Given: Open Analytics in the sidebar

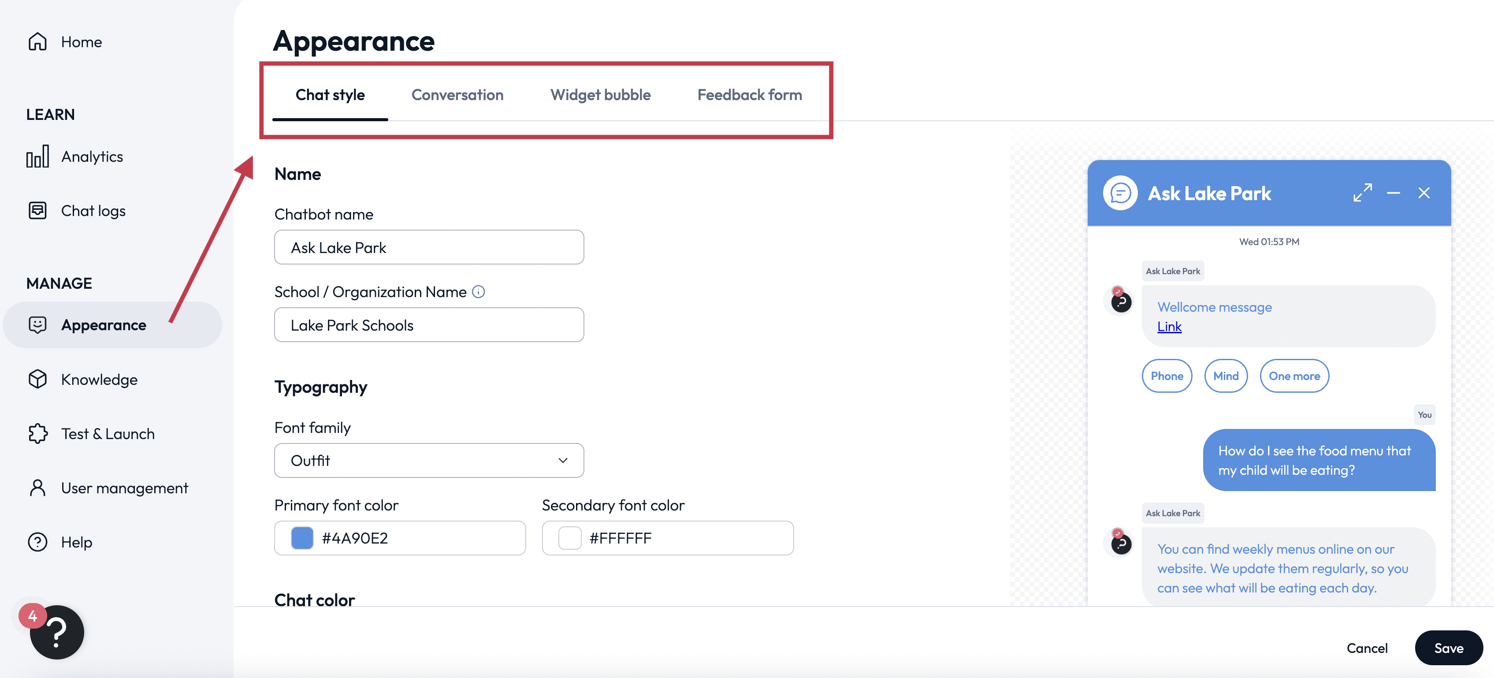Looking at the screenshot, I should (x=92, y=156).
